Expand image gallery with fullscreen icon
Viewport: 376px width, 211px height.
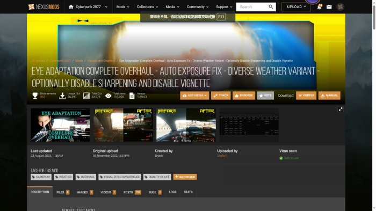(x=341, y=110)
